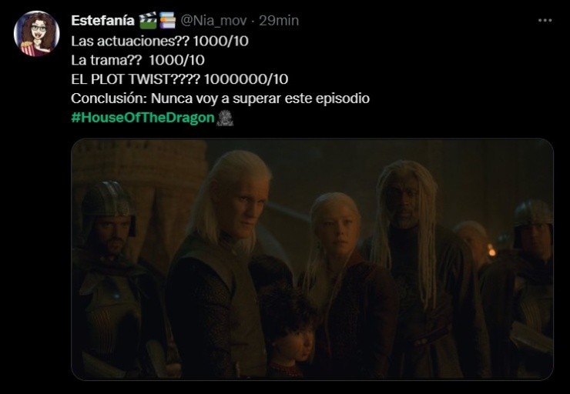Open Estefanía's cartoon profile avatar
This screenshot has height=394, width=570.
(36, 34)
